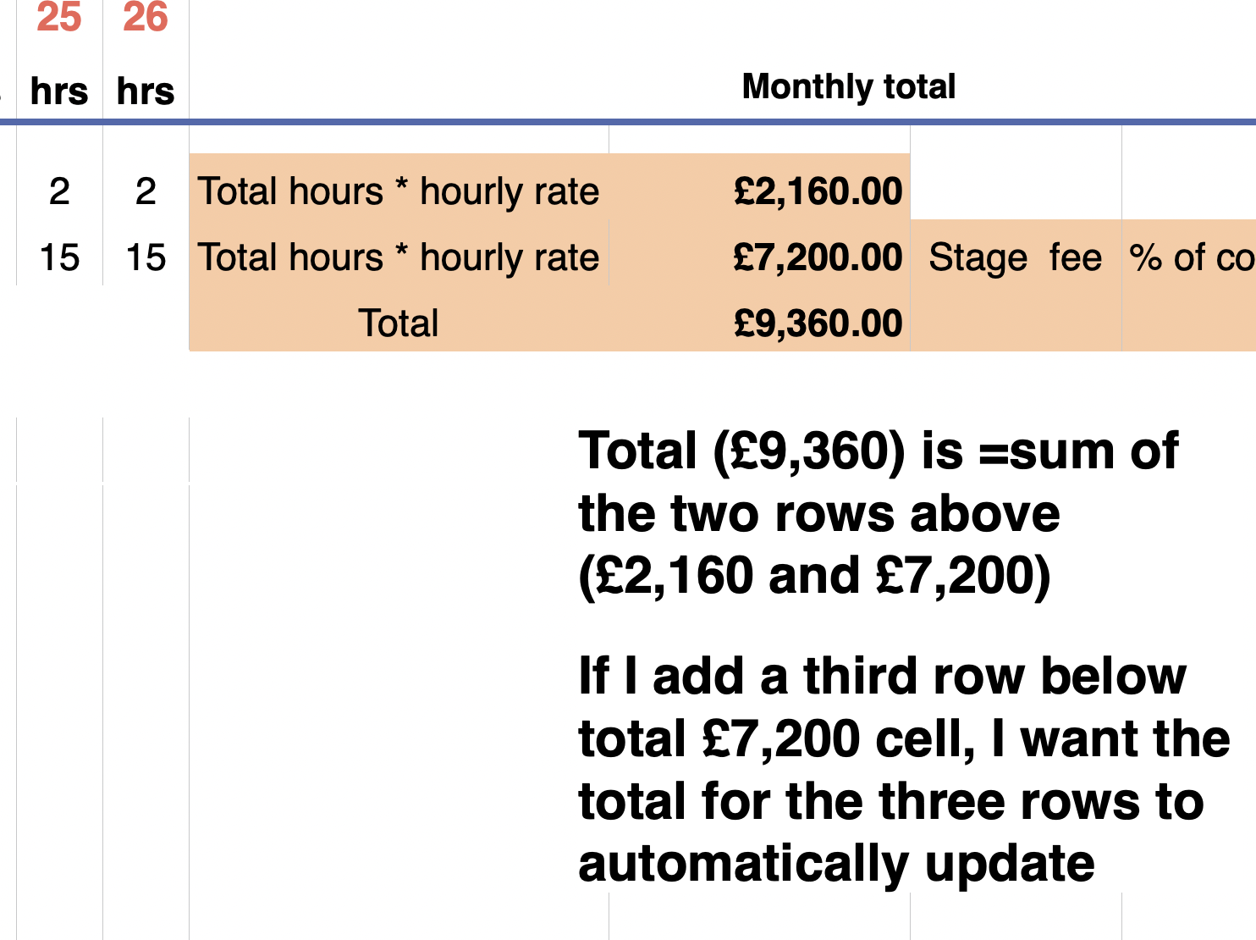This screenshot has height=940, width=1256.
Task: Select the value 15 in day 26 column
Action: 146,257
